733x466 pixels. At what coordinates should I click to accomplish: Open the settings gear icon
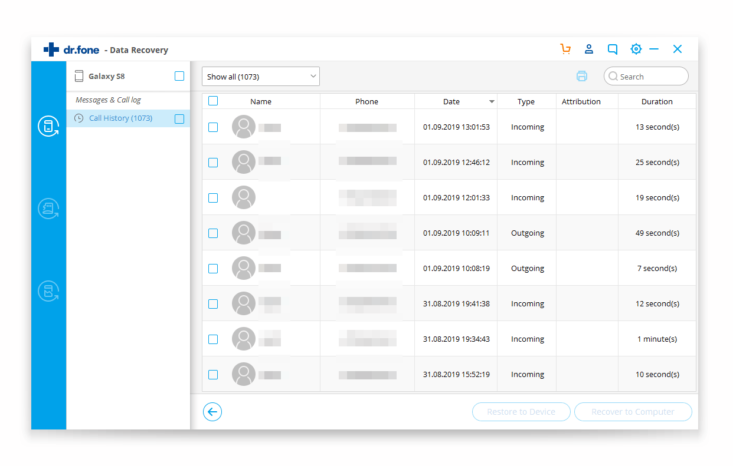(x=636, y=49)
